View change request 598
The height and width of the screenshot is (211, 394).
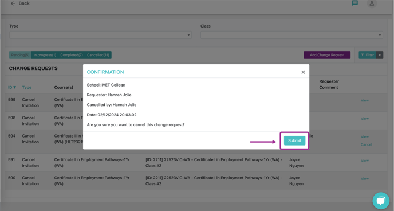point(365,119)
